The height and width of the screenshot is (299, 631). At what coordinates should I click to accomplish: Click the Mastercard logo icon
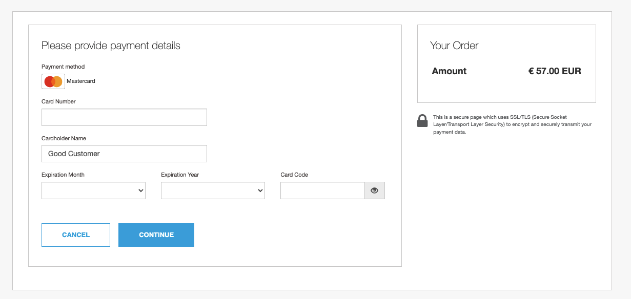coord(53,81)
